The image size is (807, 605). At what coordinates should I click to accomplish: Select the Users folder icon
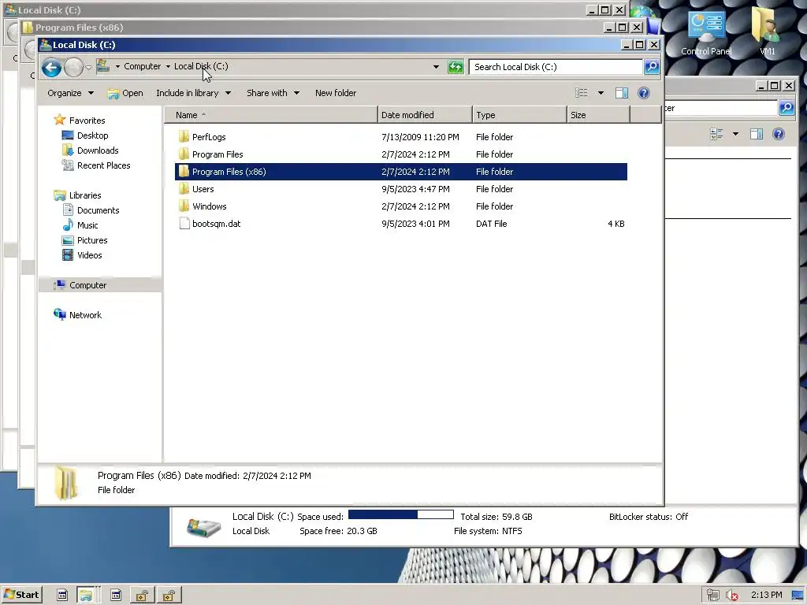[184, 189]
